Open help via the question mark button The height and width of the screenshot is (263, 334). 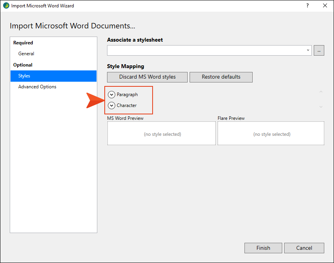308,5
